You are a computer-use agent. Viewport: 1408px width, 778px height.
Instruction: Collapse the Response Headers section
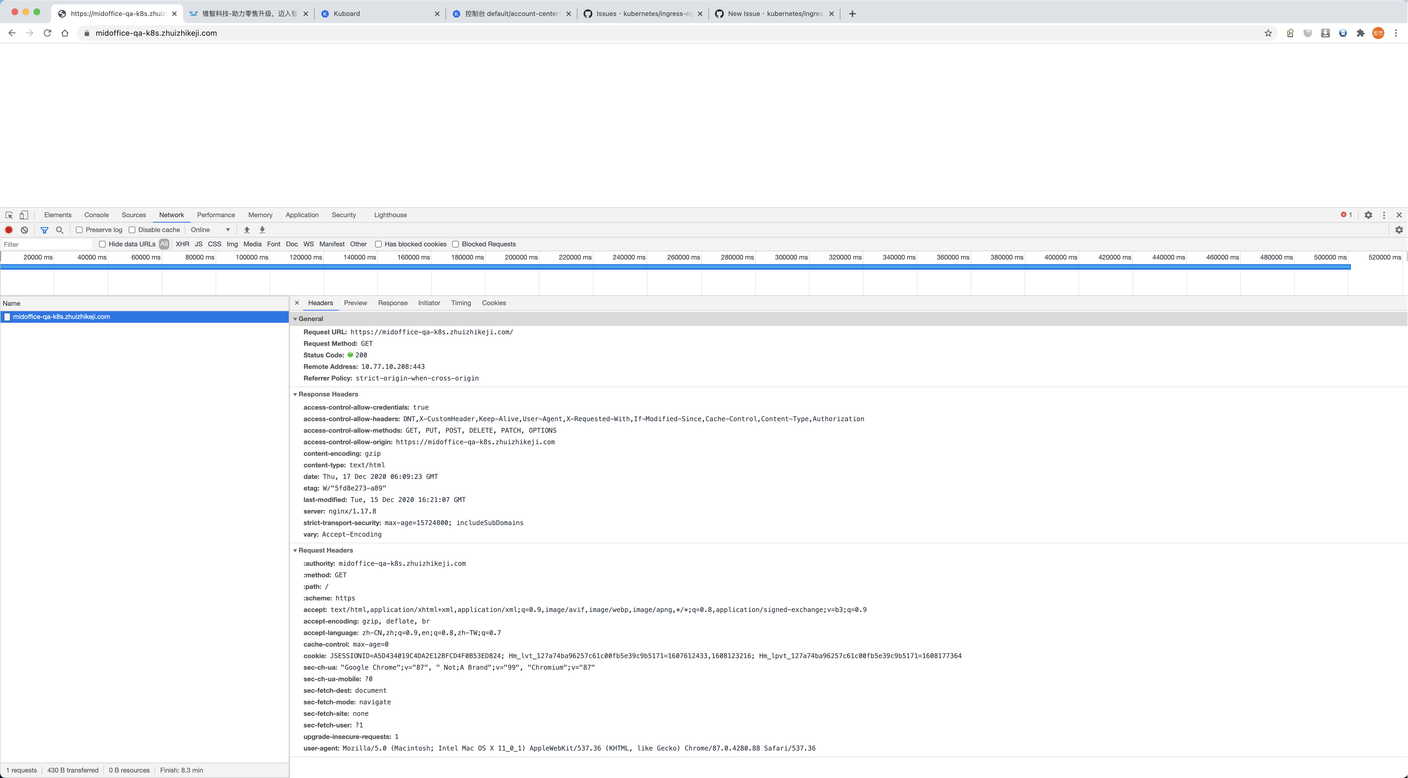295,394
